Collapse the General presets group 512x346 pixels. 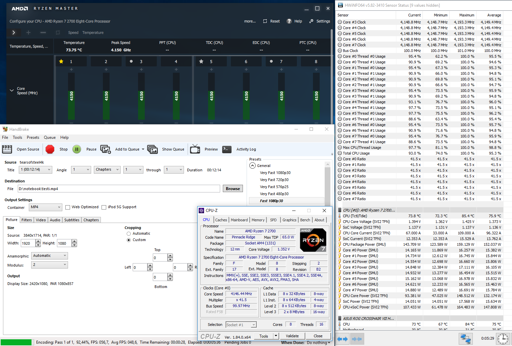[x=252, y=166]
